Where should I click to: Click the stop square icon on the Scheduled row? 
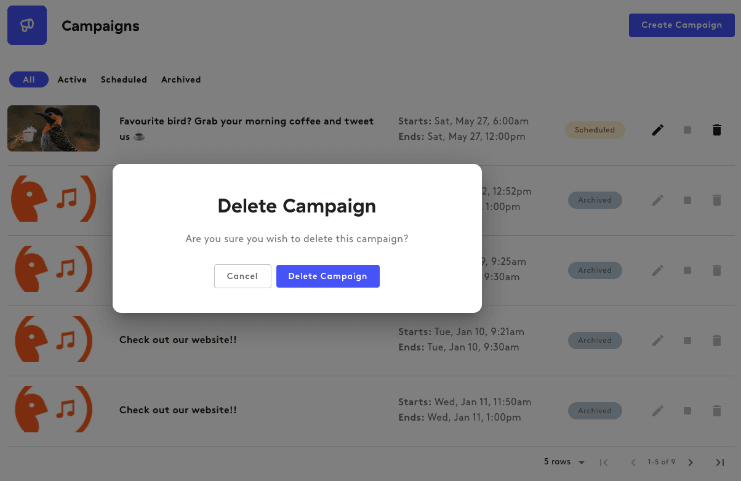[687, 129]
